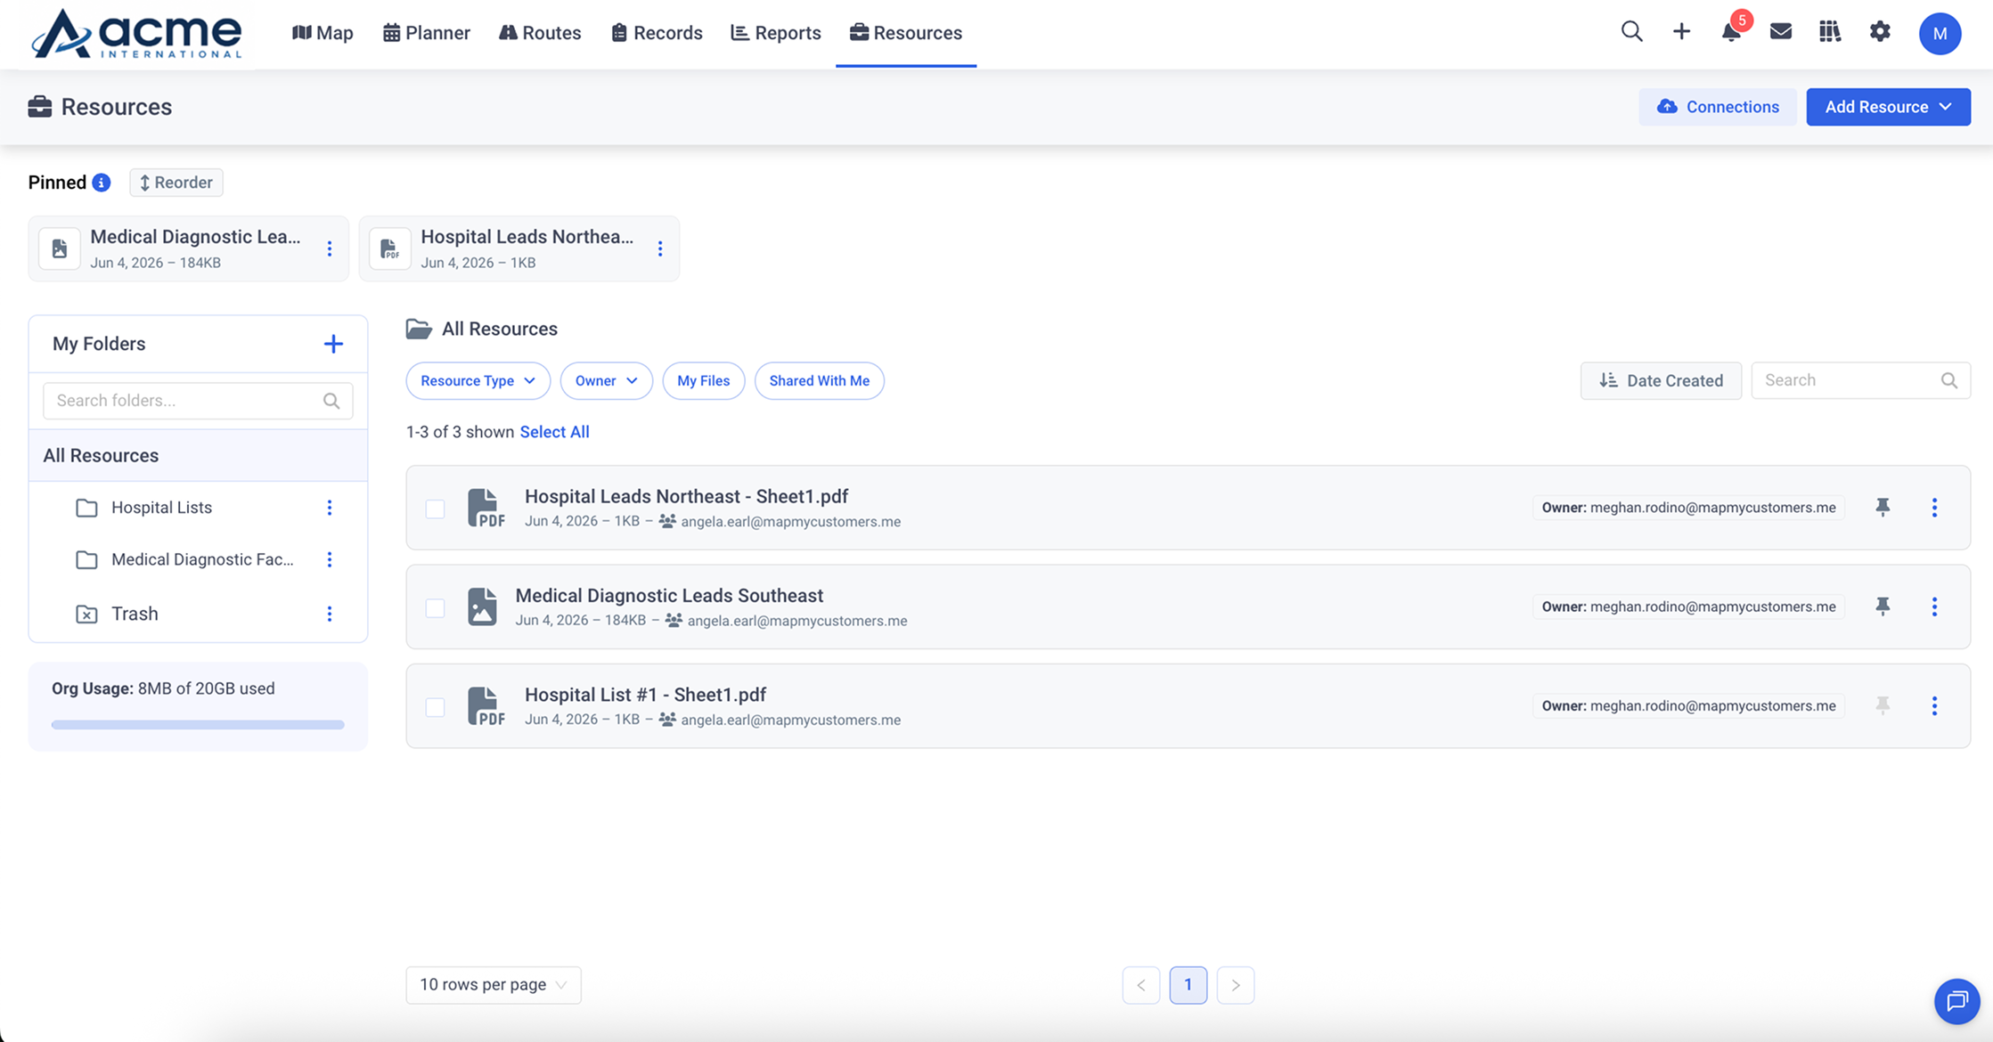Select checkbox for Medical Diagnostic Leads Southeast
This screenshot has height=1042, width=1993.
[x=435, y=607]
